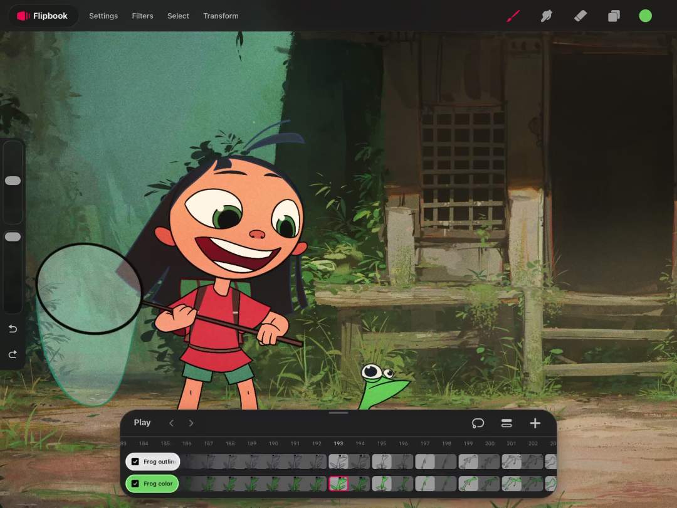Viewport: 677px width, 508px height.
Task: Jump to frame 198 on ruler
Action: 446,443
